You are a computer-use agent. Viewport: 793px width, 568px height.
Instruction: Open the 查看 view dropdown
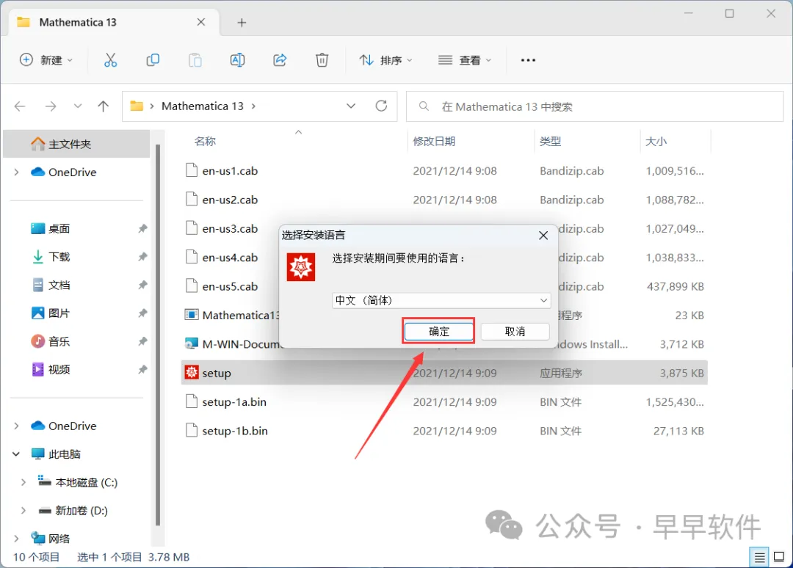pyautogui.click(x=464, y=60)
